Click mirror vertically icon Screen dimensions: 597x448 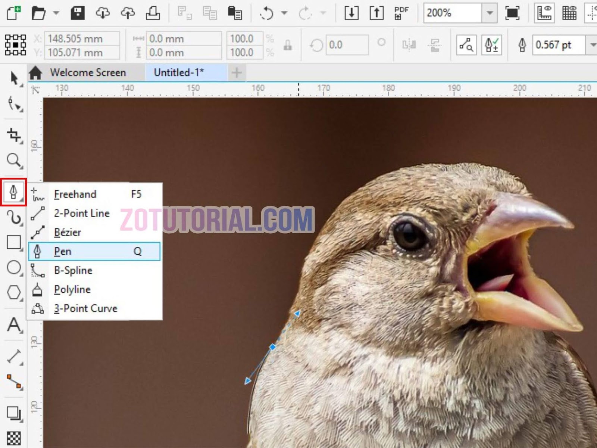pos(434,45)
